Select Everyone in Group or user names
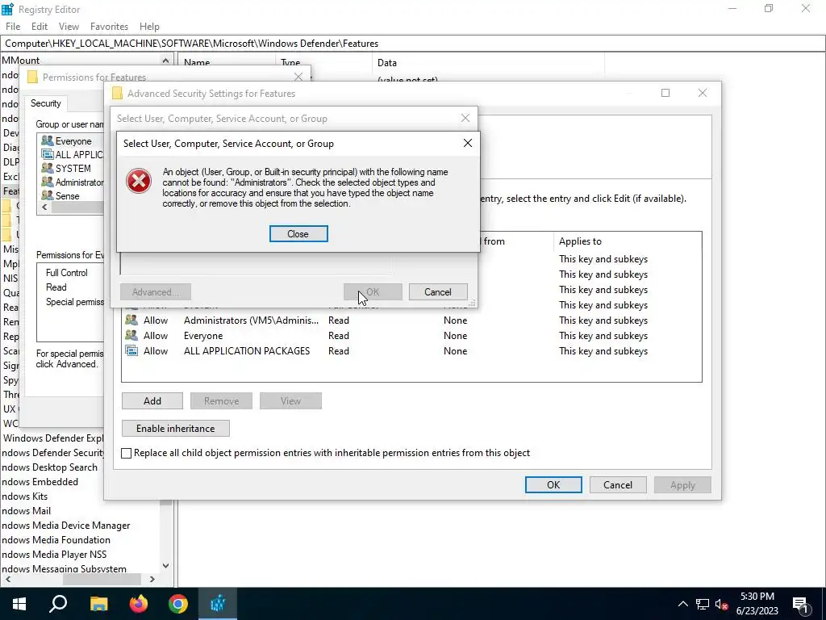 pos(73,140)
